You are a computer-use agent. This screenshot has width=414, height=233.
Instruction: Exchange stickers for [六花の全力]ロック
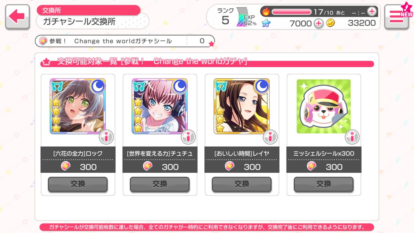78,184
